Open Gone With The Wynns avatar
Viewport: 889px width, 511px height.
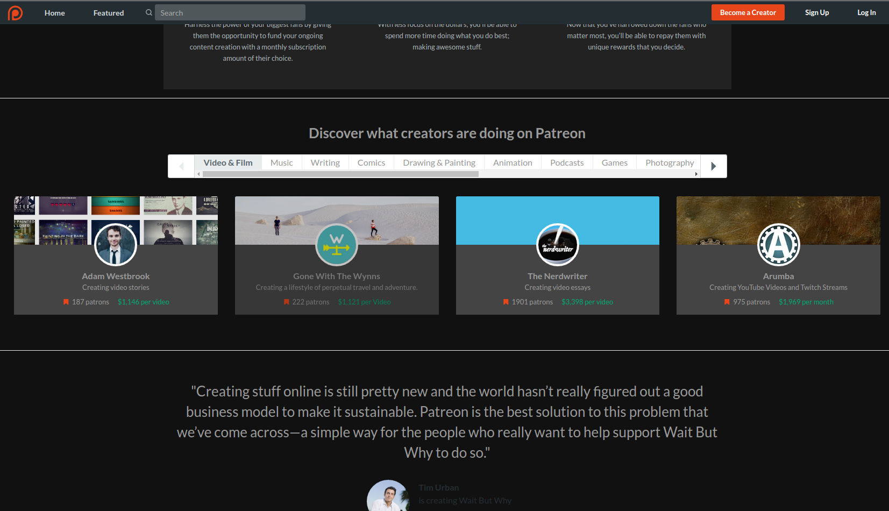pos(337,245)
